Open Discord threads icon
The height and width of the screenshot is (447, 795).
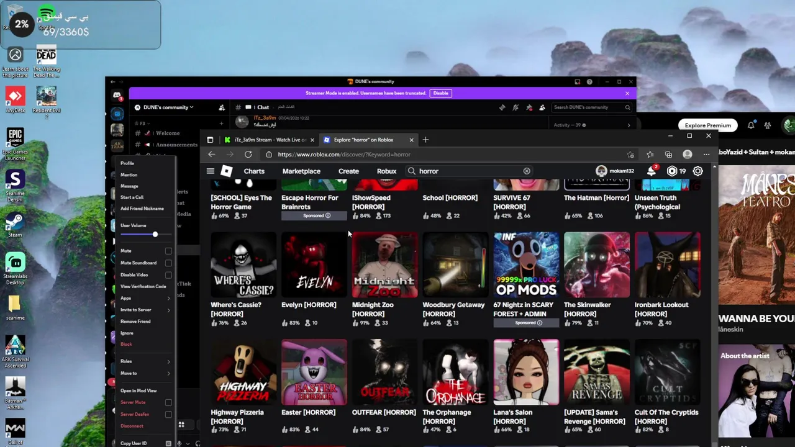502,107
